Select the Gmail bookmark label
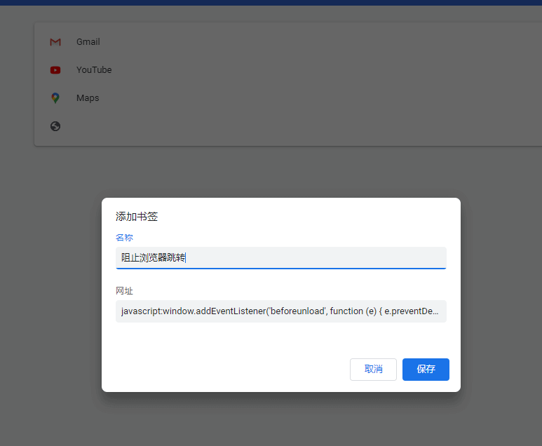Viewport: 542px width, 446px height. 88,42
